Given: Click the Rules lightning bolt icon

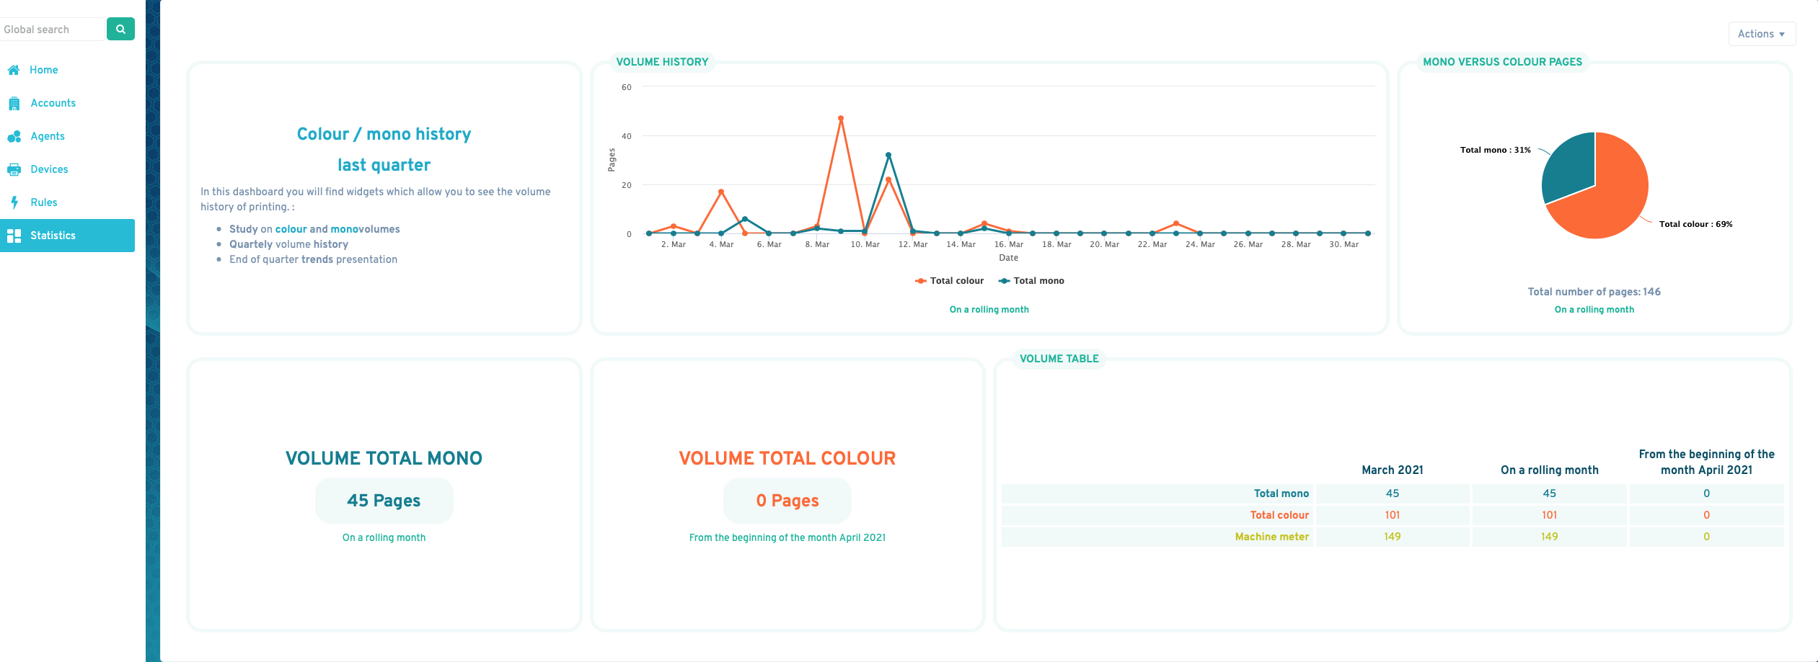Looking at the screenshot, I should 14,202.
